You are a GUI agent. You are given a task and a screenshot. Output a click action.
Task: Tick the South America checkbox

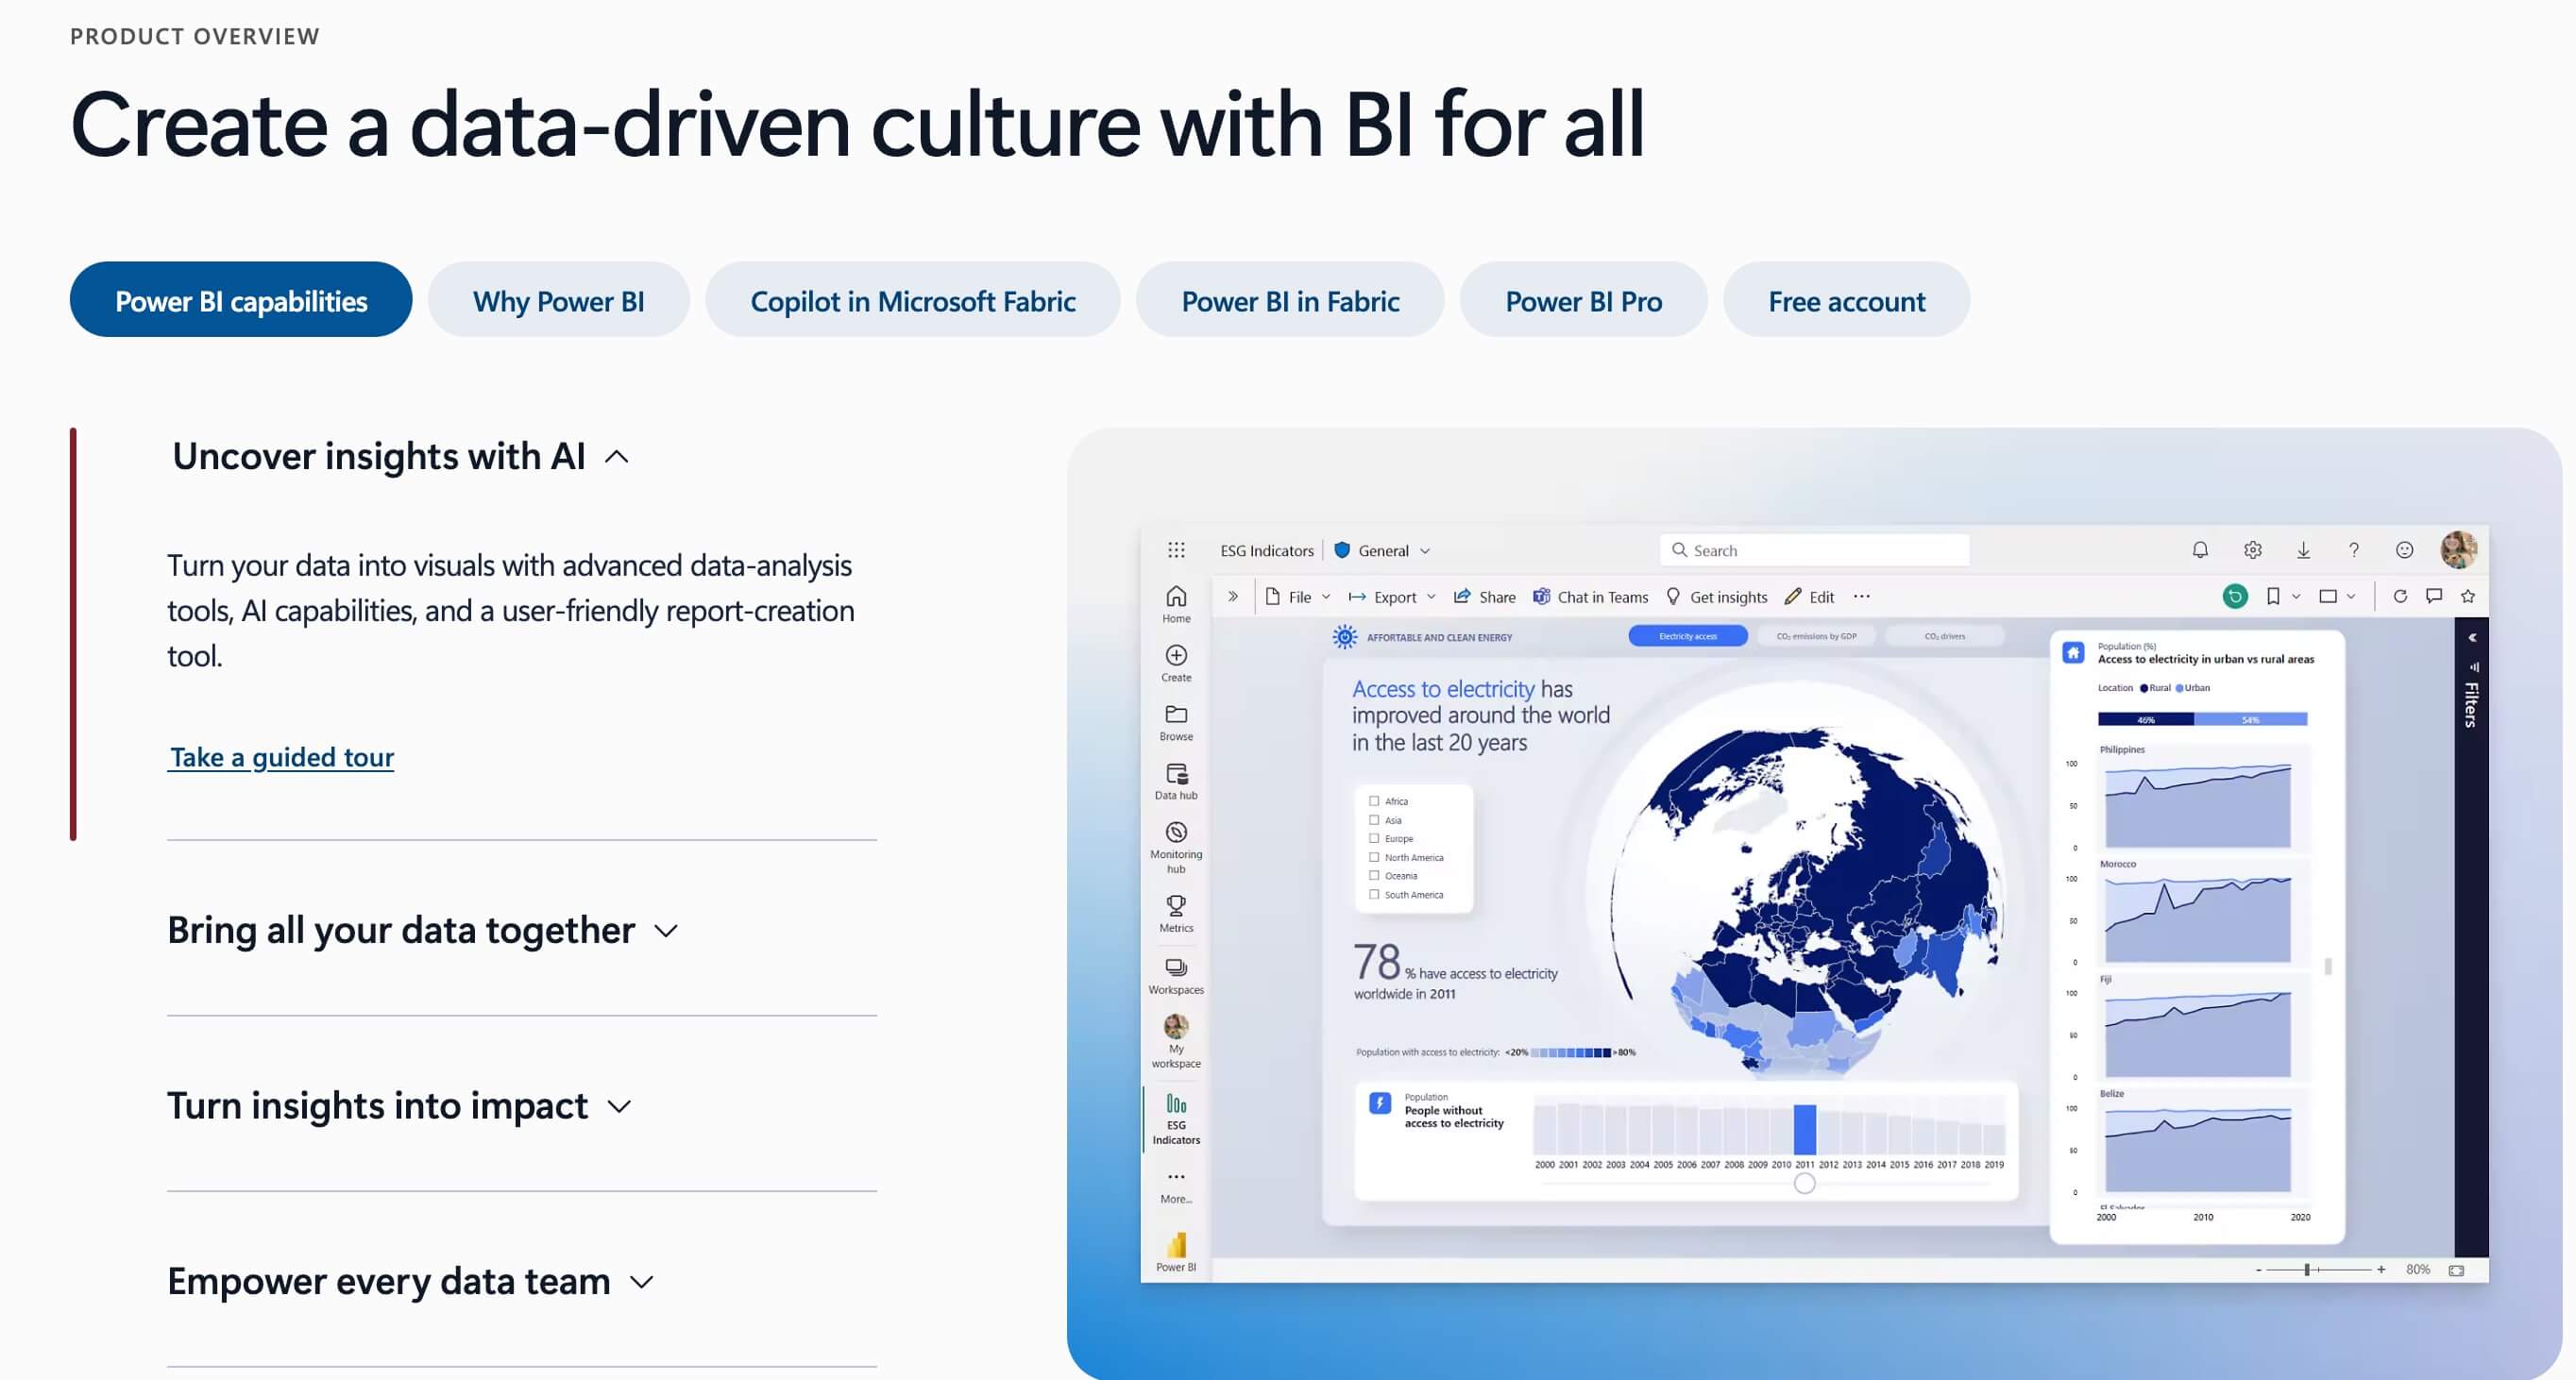(x=1374, y=894)
